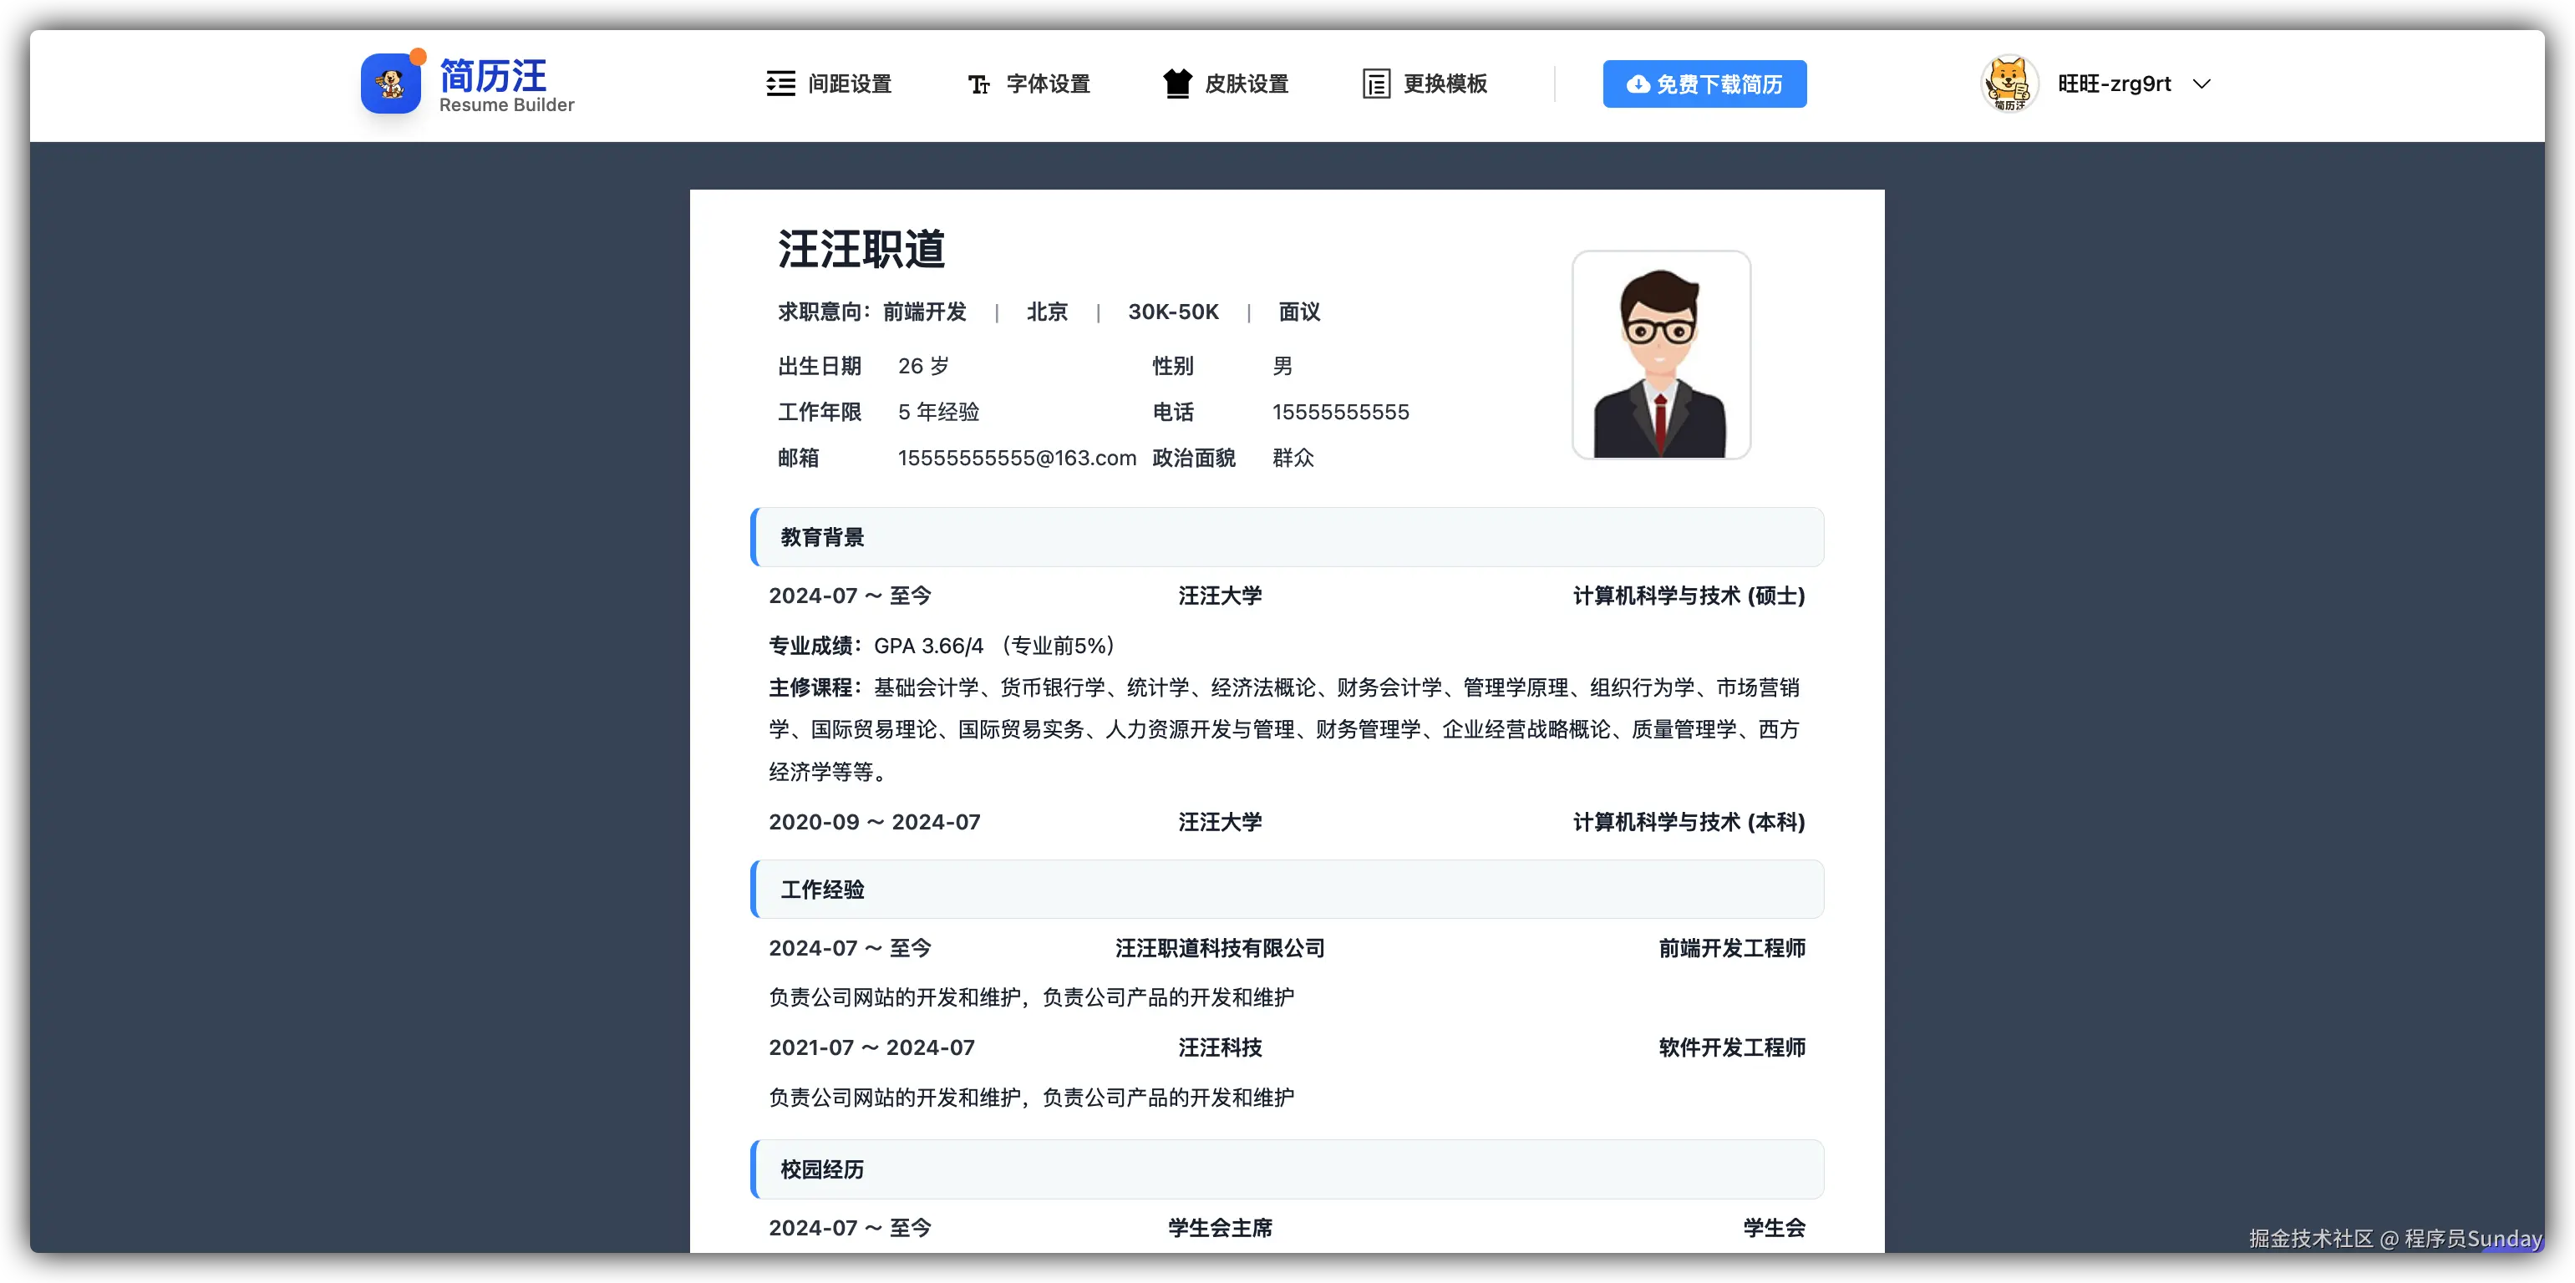Click the download cloud icon inside the blue button
The height and width of the screenshot is (1283, 2575).
pyautogui.click(x=1637, y=85)
